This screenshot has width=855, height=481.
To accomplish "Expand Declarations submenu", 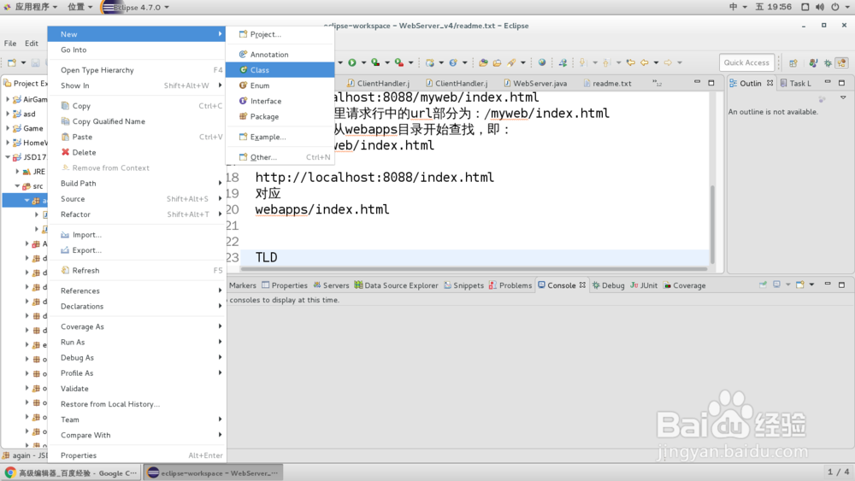I will coord(136,306).
